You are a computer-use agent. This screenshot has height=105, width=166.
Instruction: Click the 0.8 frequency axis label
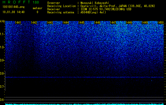pyautogui.click(x=2, y=73)
